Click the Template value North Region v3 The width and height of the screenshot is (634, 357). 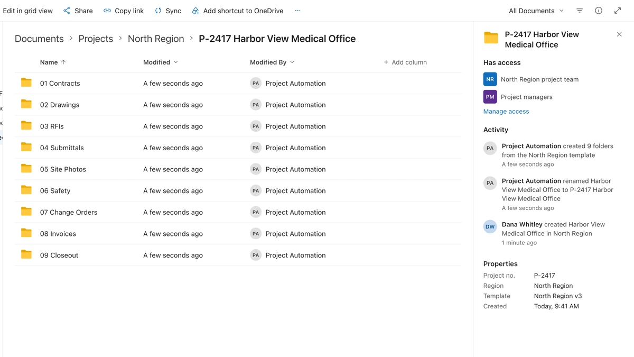click(x=558, y=296)
